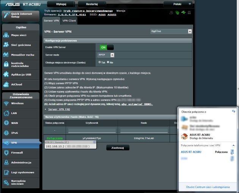Open the Serwer VPN FAQ link
This screenshot has width=239, height=193.
pyautogui.click(x=59, y=109)
